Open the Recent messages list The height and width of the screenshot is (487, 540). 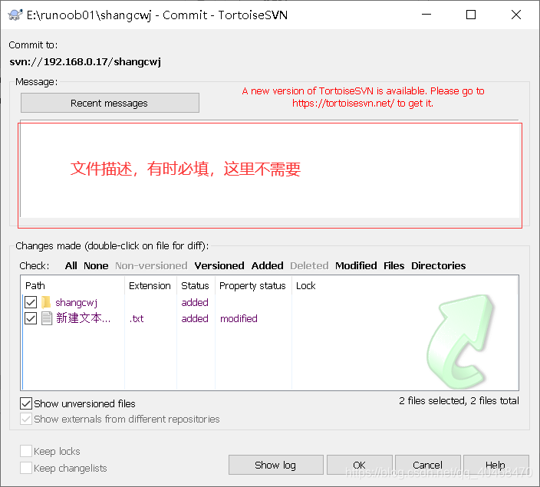(110, 103)
